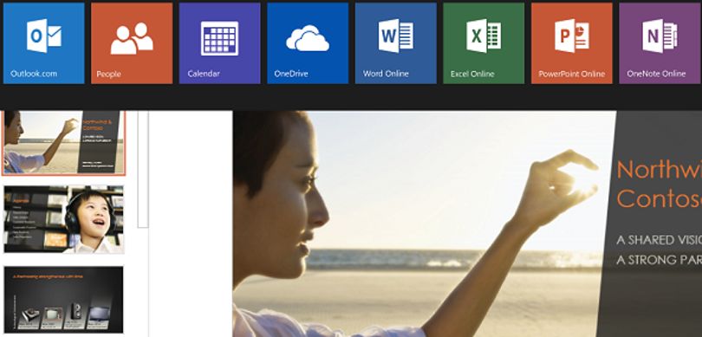Open the OneNote Online icon
Screen dimensions: 702x337
tap(660, 36)
